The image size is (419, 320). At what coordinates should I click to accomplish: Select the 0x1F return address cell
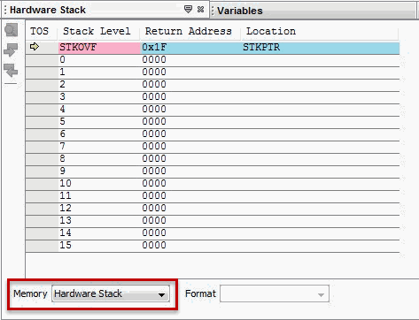(191, 48)
